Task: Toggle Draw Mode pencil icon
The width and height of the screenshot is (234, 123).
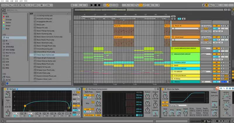Action: [203, 5]
